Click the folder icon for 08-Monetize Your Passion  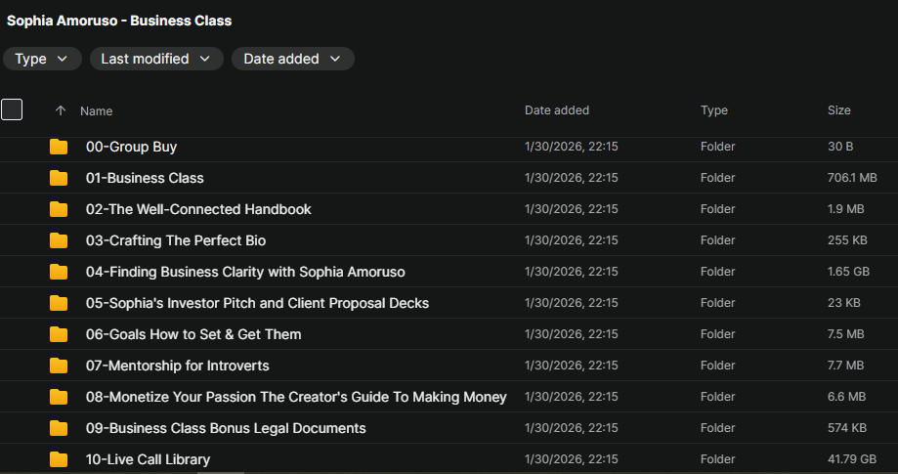point(59,397)
